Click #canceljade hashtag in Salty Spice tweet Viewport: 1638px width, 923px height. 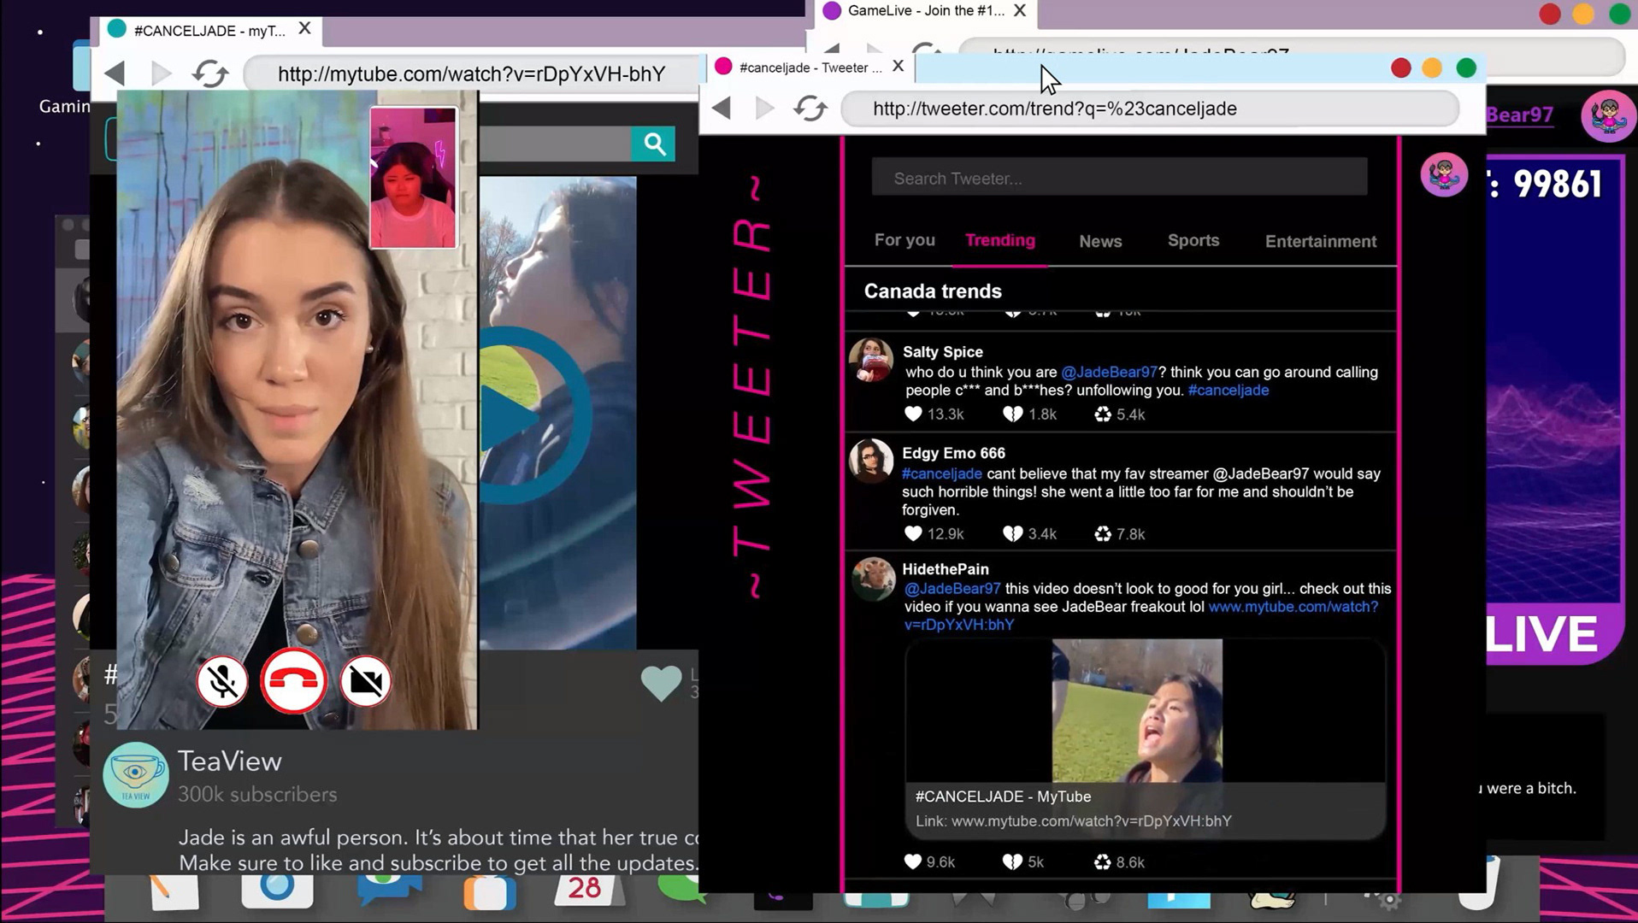(x=1228, y=390)
